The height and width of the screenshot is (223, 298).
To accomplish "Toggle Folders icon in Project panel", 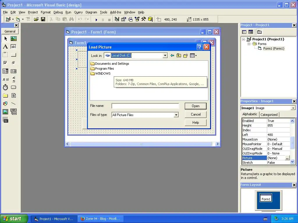I will click(259, 32).
